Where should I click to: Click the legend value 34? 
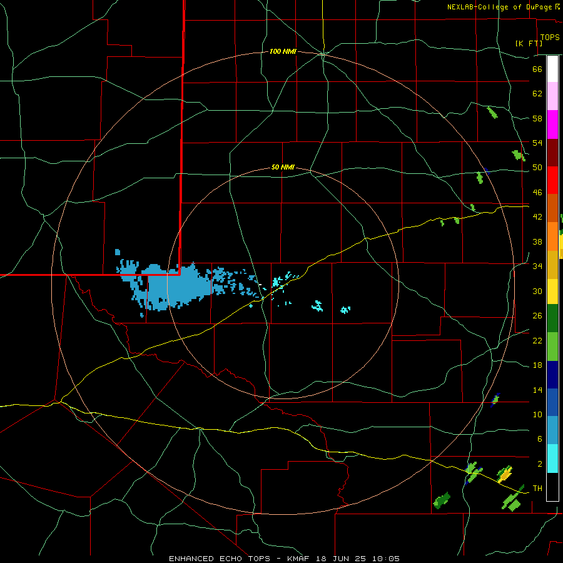coord(537,266)
